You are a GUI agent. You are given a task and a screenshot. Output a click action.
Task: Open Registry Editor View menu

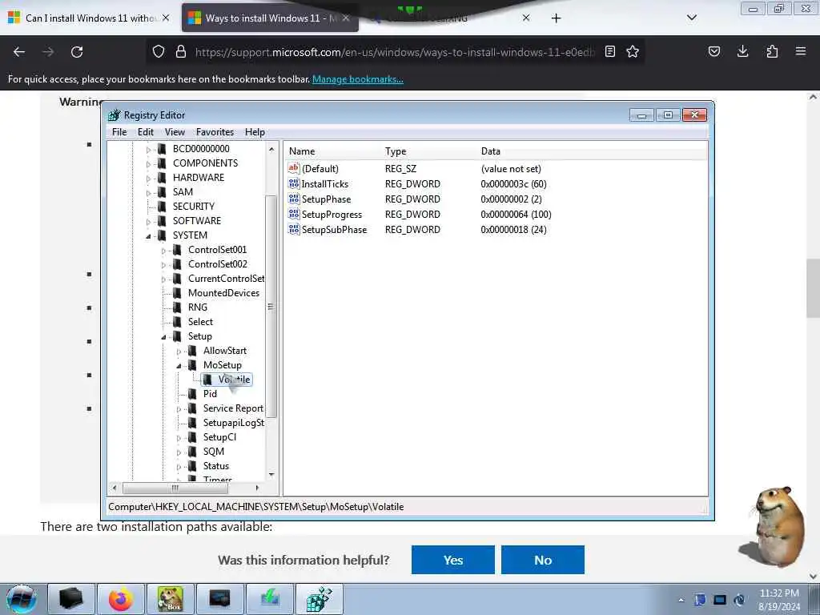175,132
